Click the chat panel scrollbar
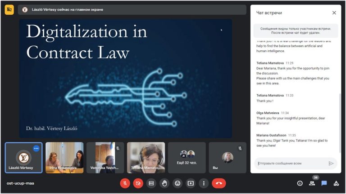 pos(340,123)
